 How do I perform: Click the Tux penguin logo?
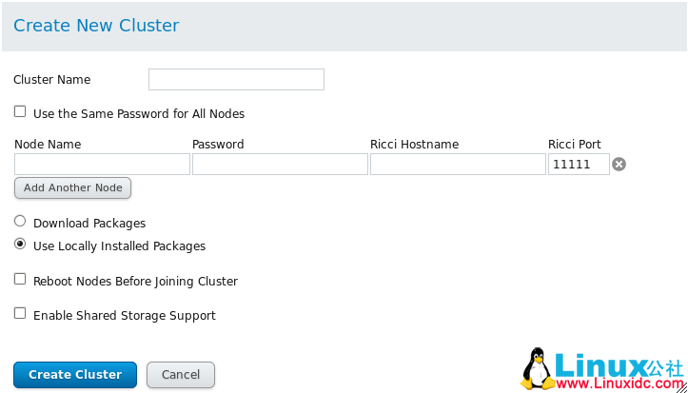click(540, 368)
